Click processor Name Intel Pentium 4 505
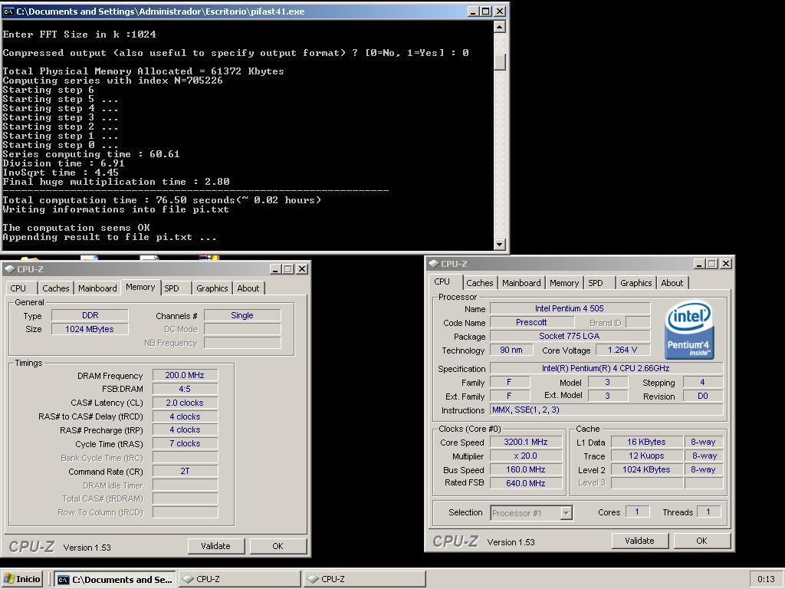 (x=570, y=308)
